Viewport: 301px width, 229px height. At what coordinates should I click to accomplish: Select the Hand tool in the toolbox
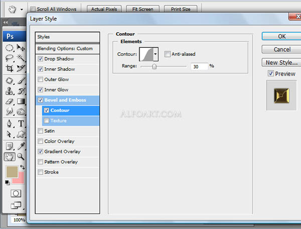tap(10, 157)
